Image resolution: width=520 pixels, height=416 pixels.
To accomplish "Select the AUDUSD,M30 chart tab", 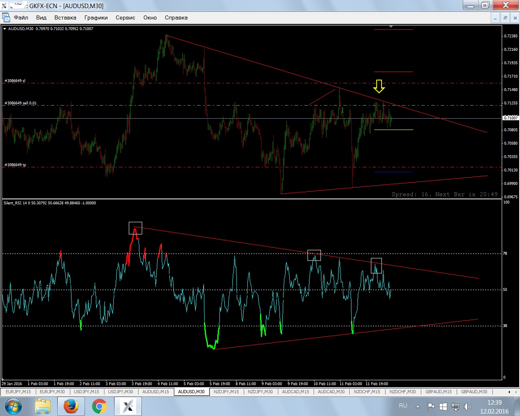I will (191, 392).
